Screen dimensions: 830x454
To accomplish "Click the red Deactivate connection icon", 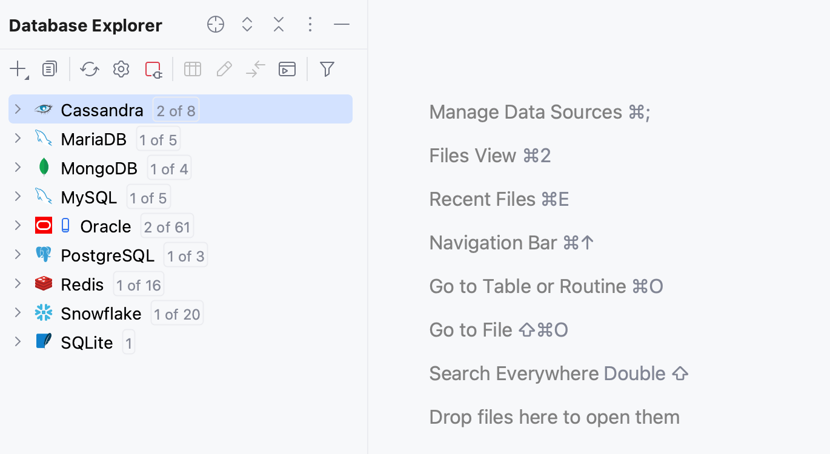I will coord(154,70).
